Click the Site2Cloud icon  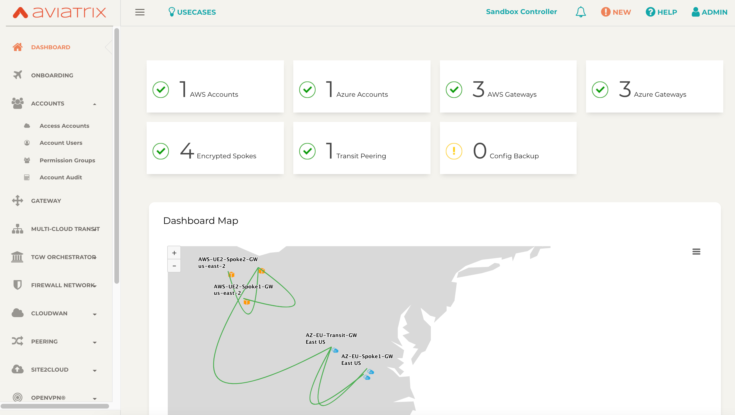tap(18, 369)
